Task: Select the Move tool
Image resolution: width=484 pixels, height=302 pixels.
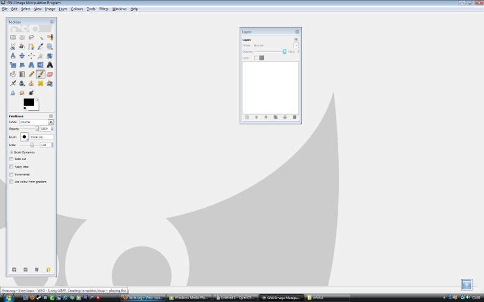Action: (x=22, y=56)
